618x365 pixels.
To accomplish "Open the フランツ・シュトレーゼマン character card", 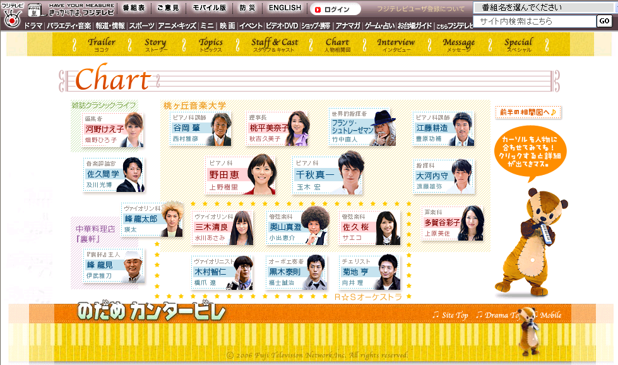I will click(x=362, y=126).
